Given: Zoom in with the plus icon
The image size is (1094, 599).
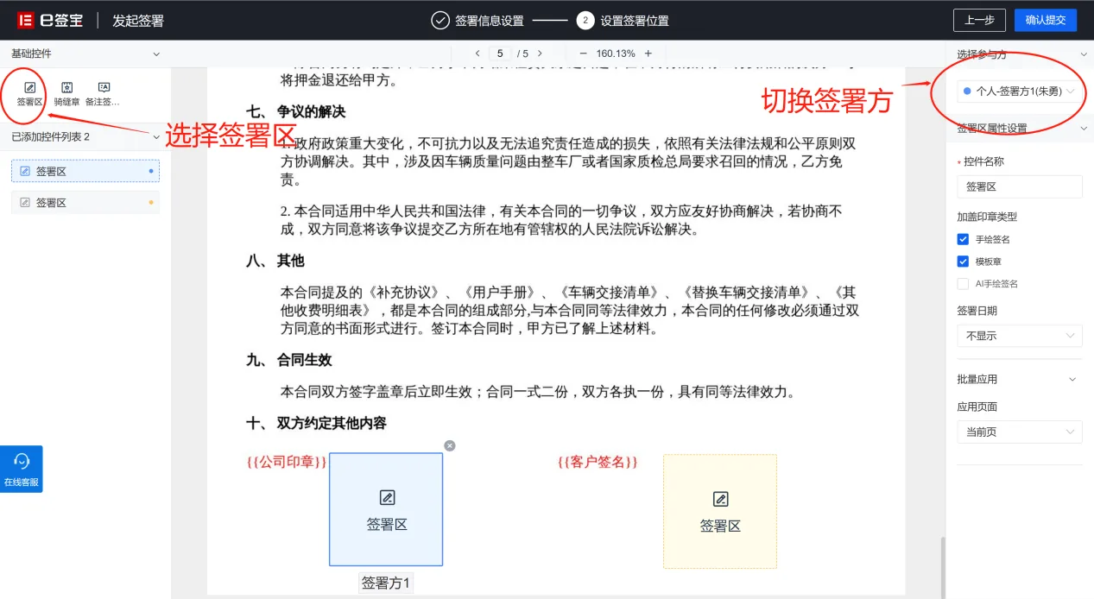Looking at the screenshot, I should tap(648, 54).
